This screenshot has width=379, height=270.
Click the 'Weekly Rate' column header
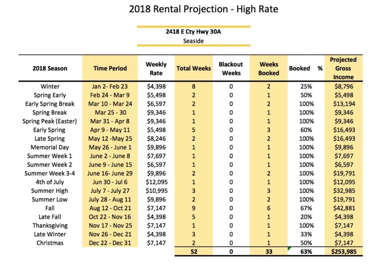tap(156, 69)
